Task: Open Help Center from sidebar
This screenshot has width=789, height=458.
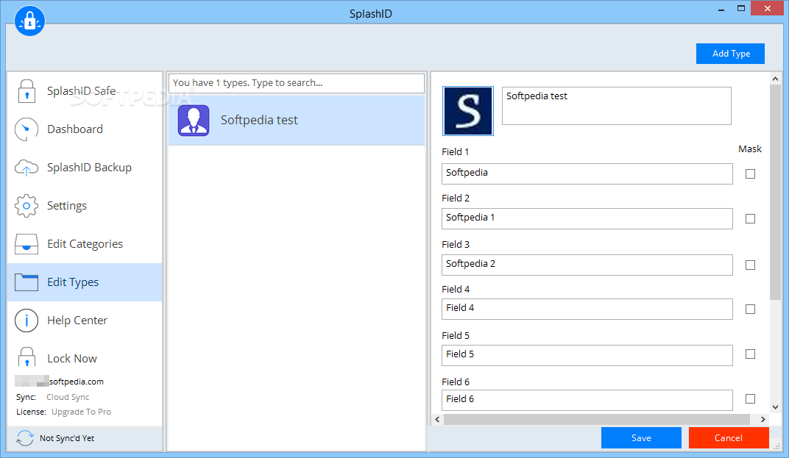Action: point(77,321)
